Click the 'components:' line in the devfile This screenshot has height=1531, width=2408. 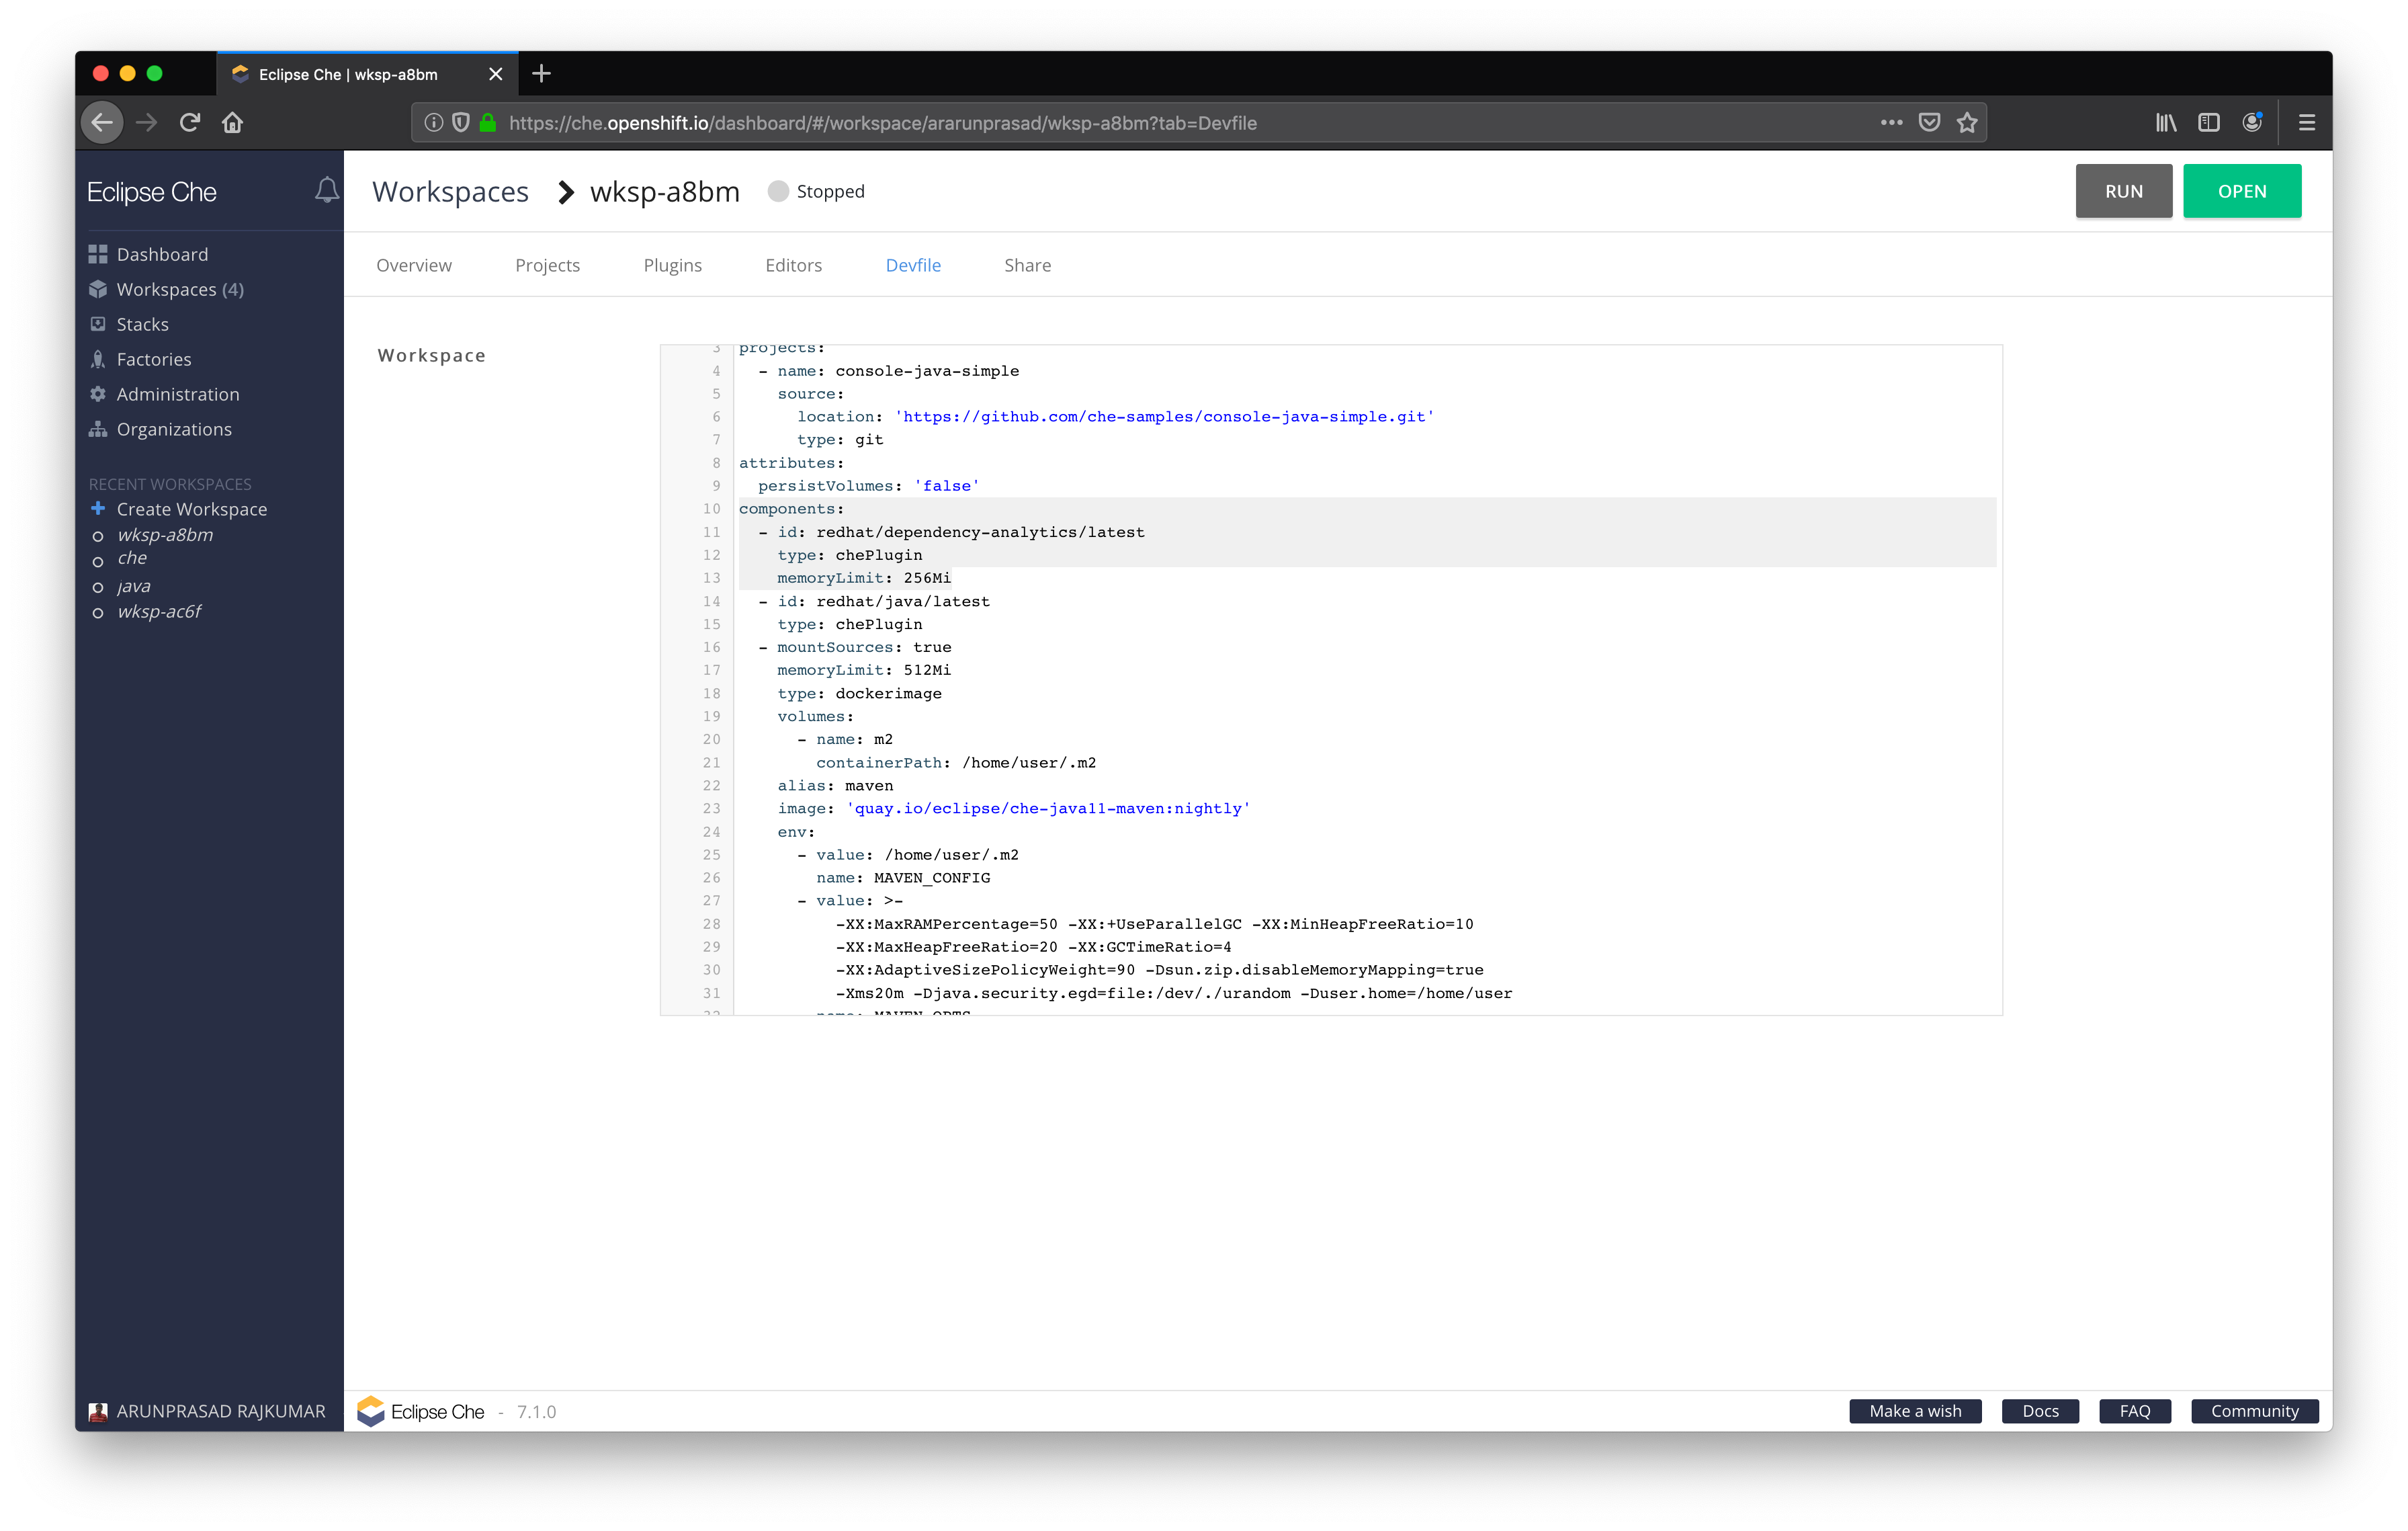coord(791,509)
